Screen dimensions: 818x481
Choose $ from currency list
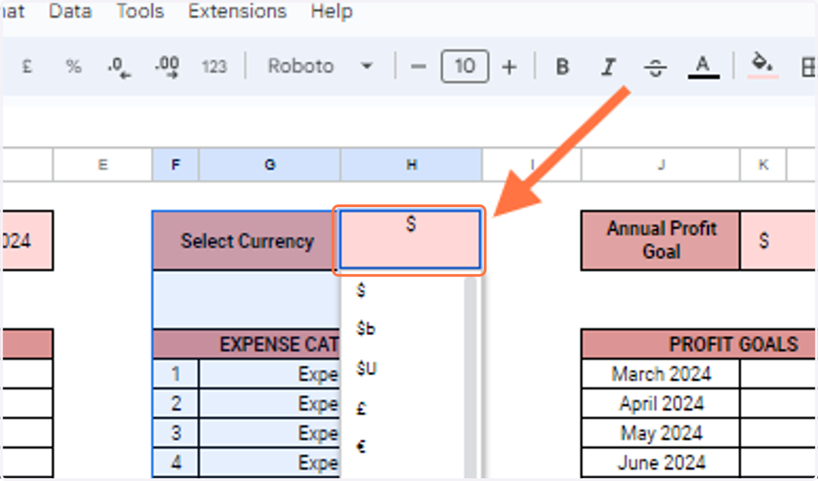click(x=361, y=290)
